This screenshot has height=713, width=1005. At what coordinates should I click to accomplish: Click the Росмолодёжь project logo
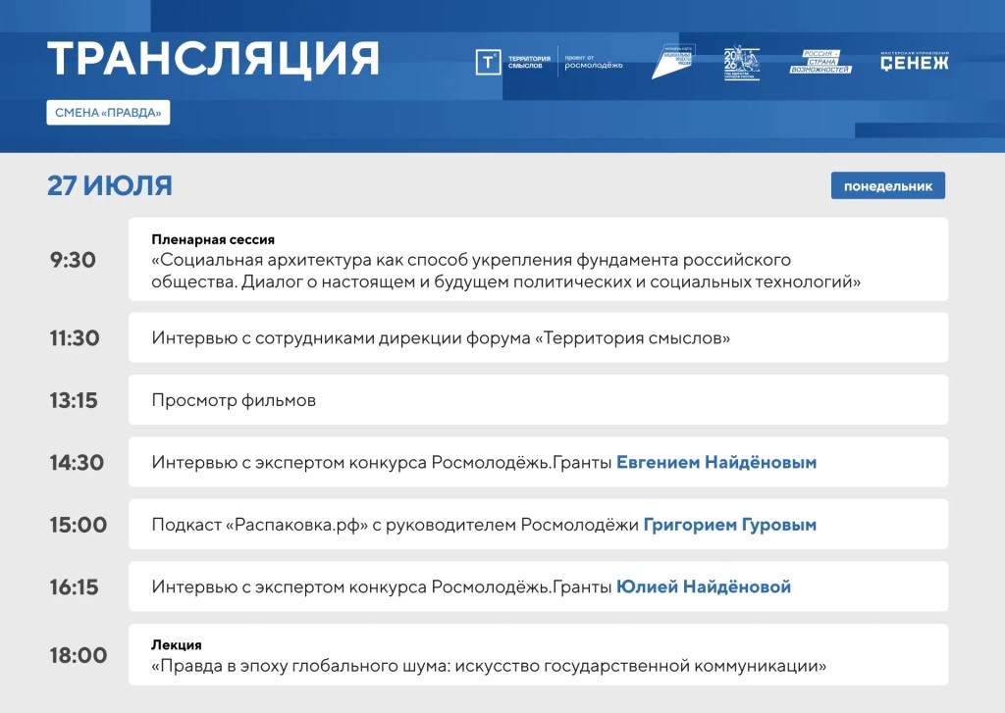(594, 62)
